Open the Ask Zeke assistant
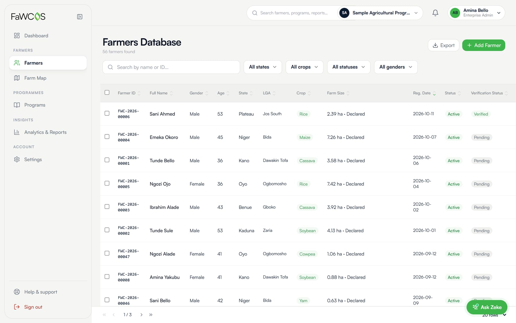The width and height of the screenshot is (516, 323). (x=487, y=307)
